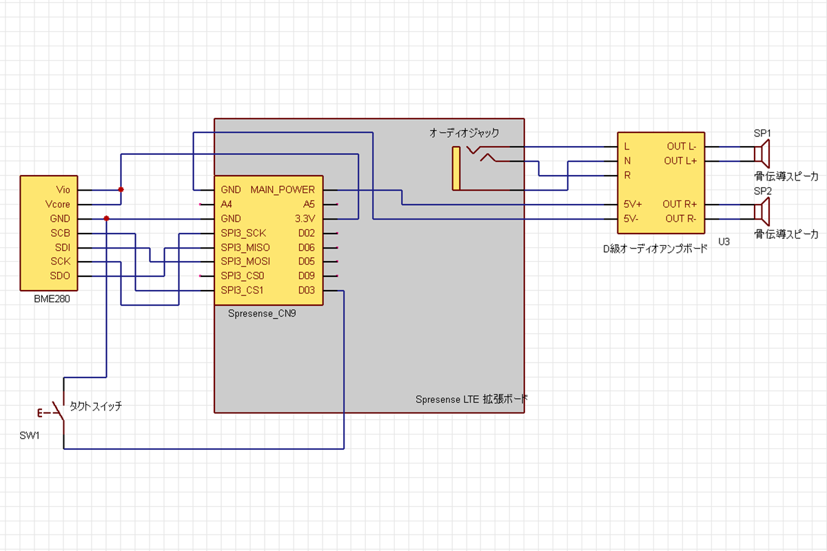Click the 3.3V pin on Spresense_CN9
Screen dimensions: 827x551
tap(305, 218)
